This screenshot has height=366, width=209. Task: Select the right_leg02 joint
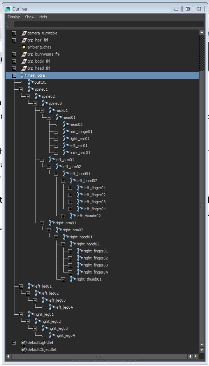coord(51,321)
